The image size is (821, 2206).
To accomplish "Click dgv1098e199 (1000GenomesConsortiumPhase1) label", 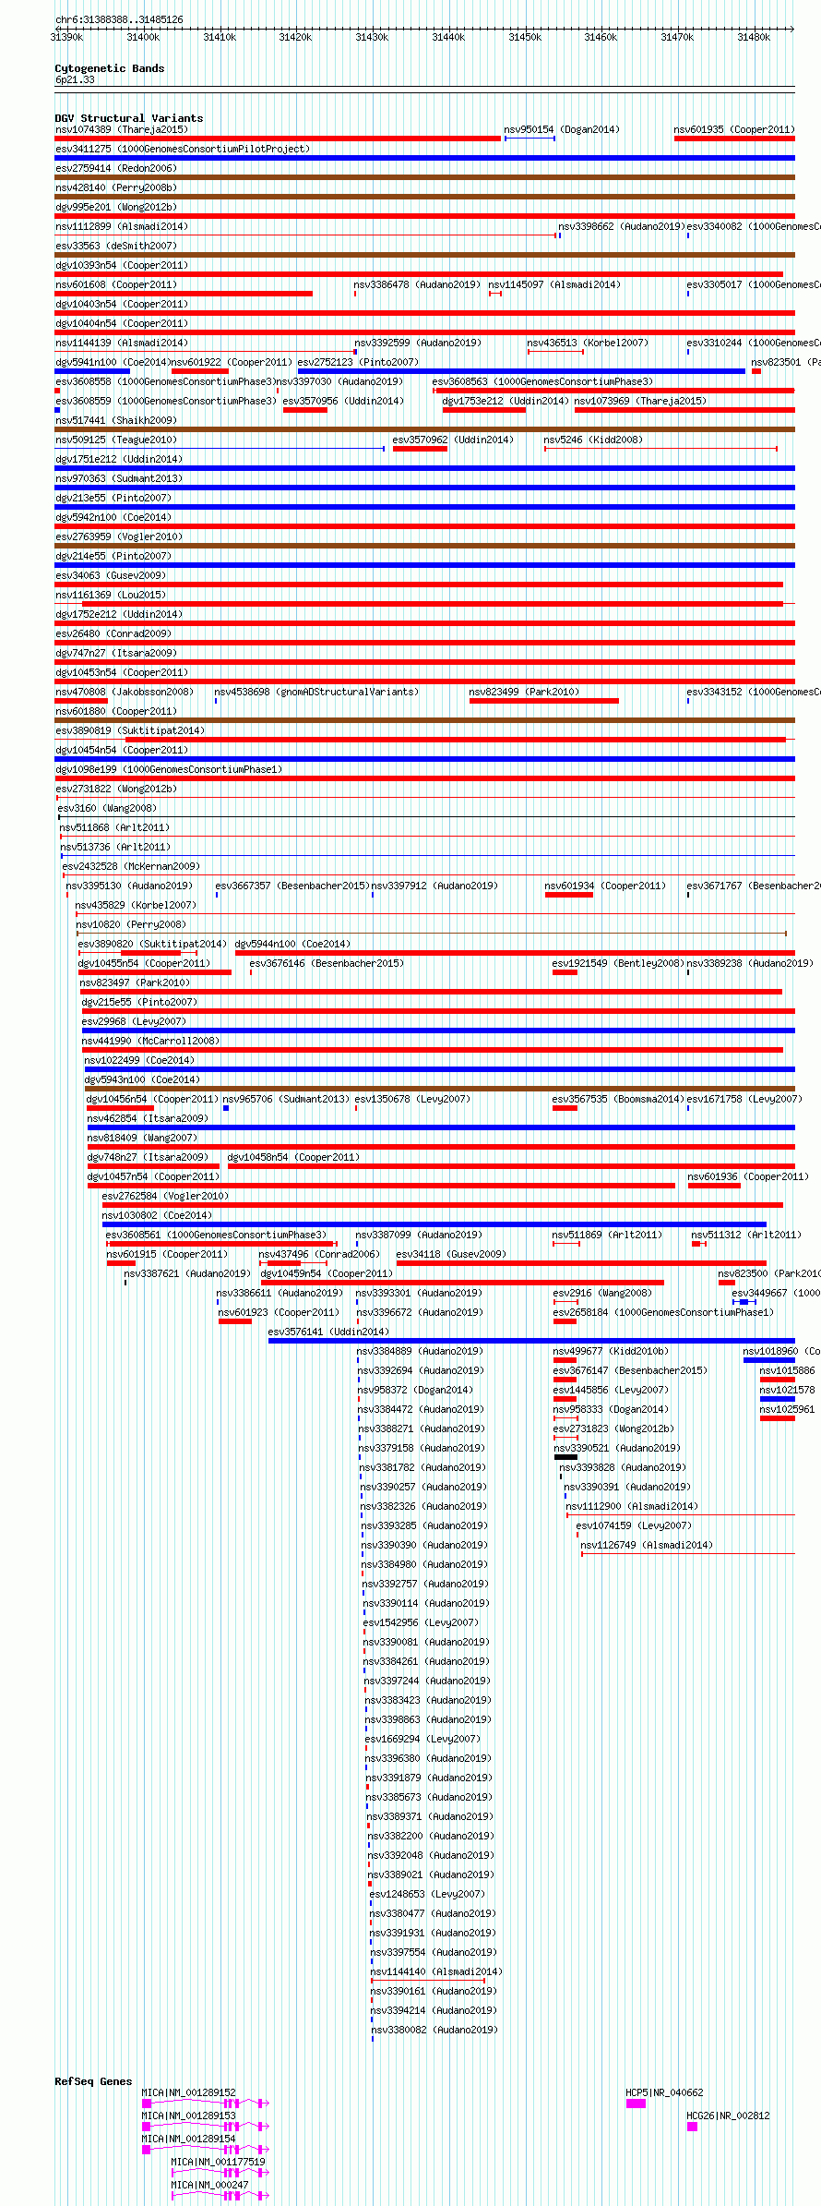I will coord(169,769).
